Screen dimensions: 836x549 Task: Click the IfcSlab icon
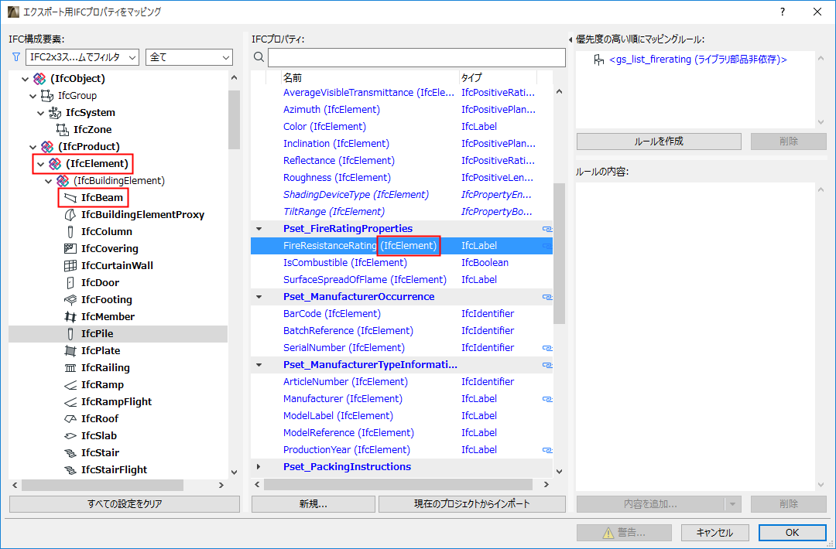pos(70,436)
